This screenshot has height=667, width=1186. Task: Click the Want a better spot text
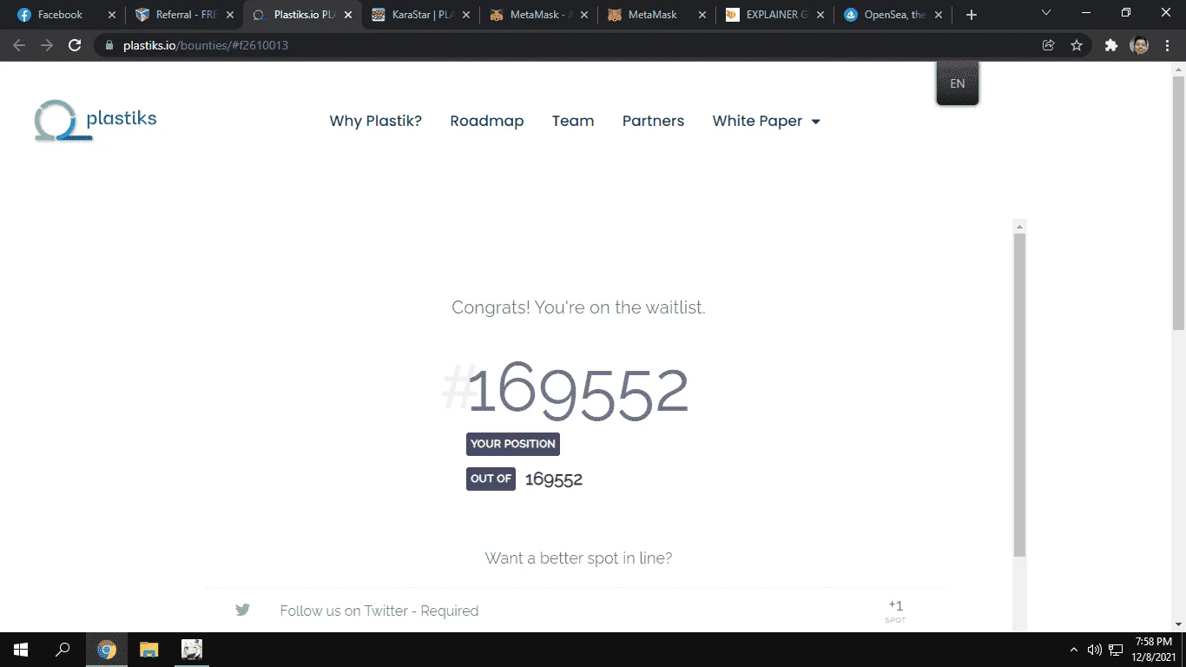point(578,558)
